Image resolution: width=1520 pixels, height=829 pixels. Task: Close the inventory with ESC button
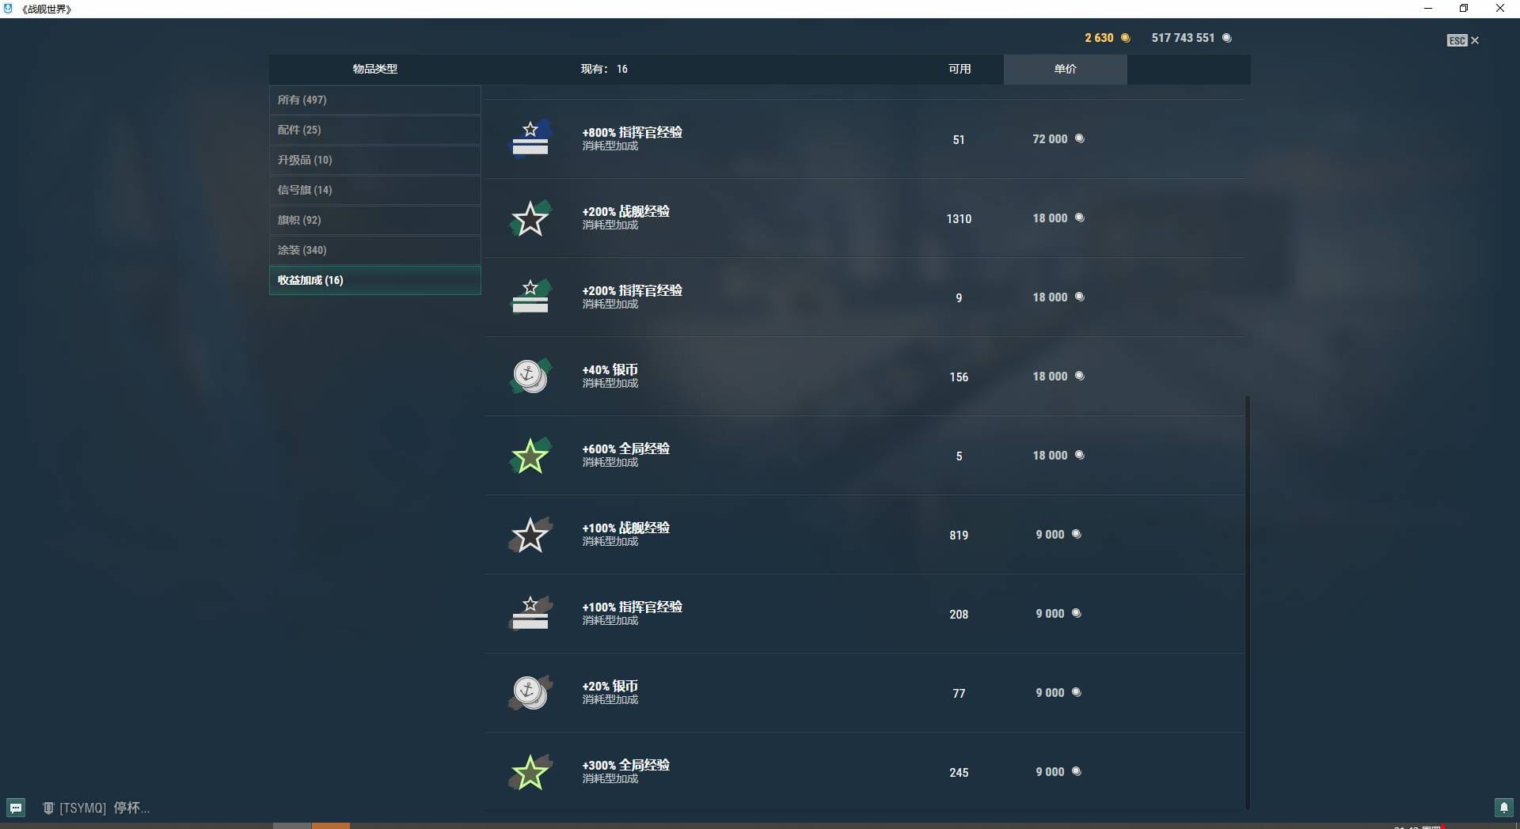click(1462, 40)
